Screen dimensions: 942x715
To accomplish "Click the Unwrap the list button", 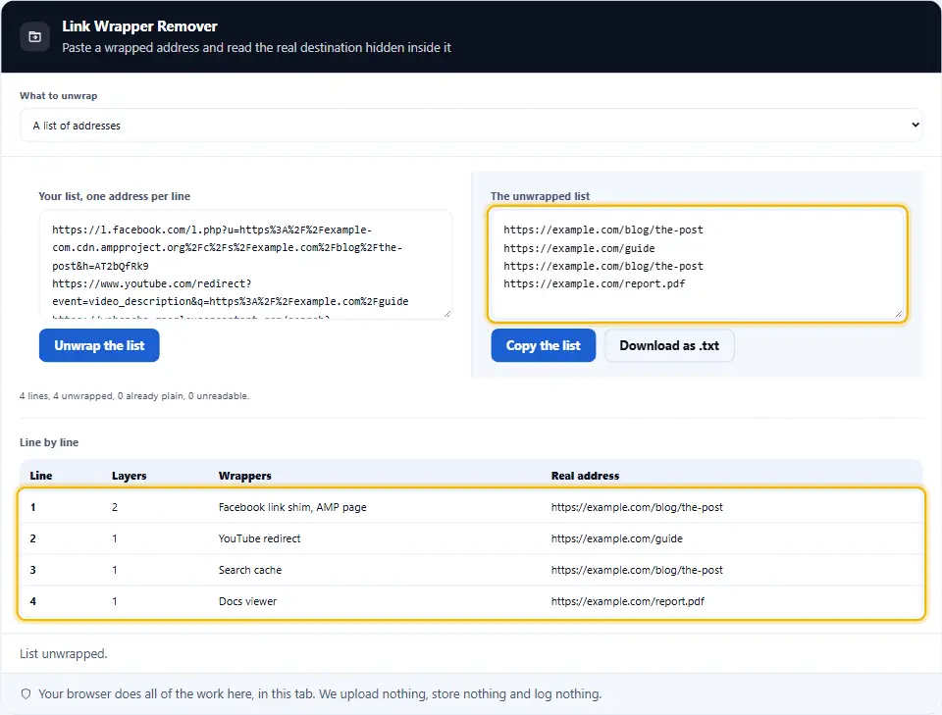I will [99, 345].
